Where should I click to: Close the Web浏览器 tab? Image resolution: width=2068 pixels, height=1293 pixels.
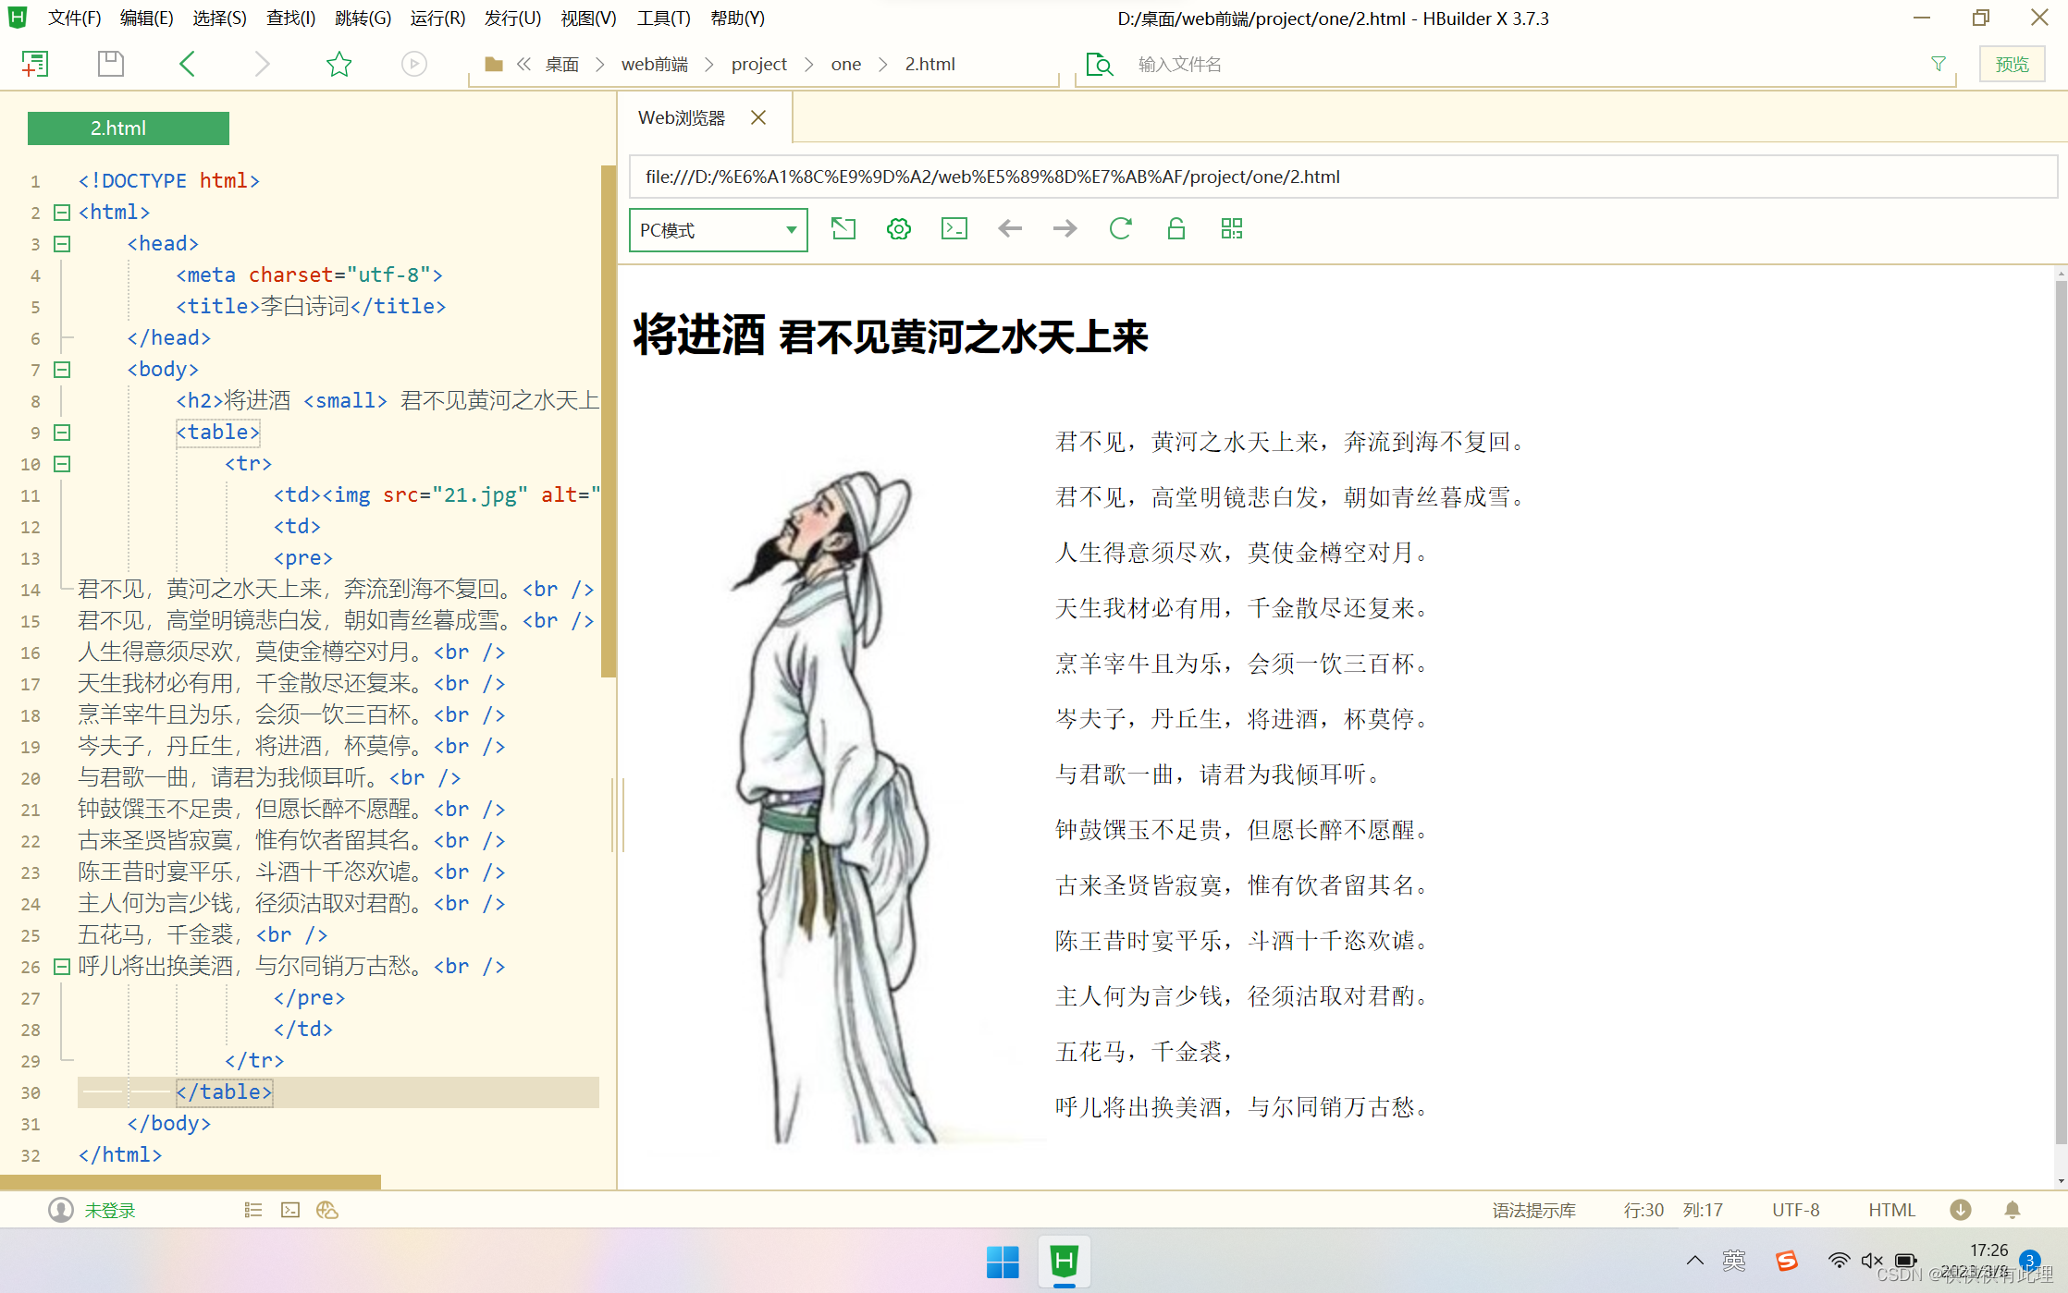(x=758, y=117)
